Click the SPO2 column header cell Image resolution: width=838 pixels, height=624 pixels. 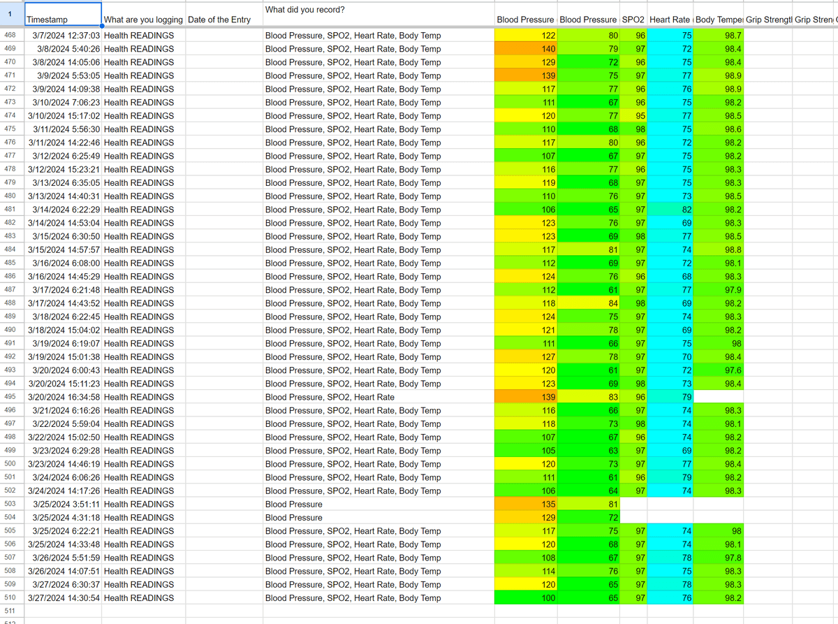click(x=633, y=20)
